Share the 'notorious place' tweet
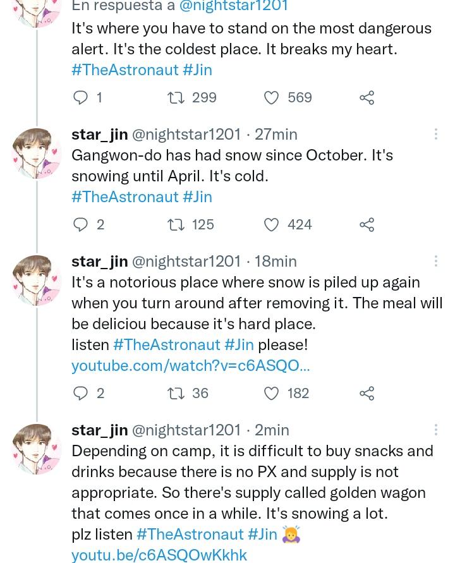455x563 pixels. (367, 393)
